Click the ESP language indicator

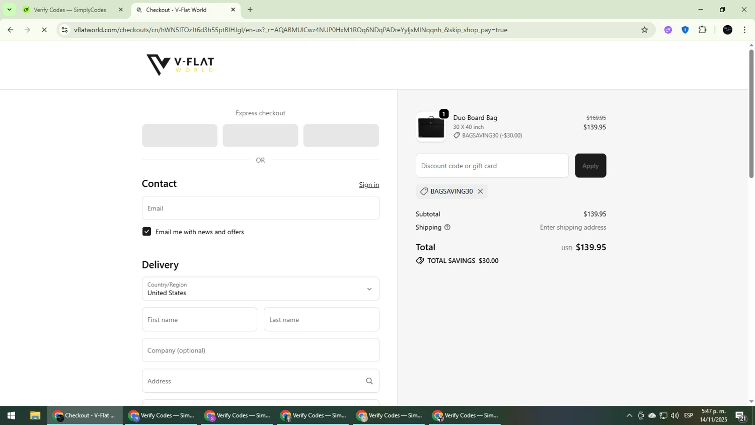coord(688,415)
